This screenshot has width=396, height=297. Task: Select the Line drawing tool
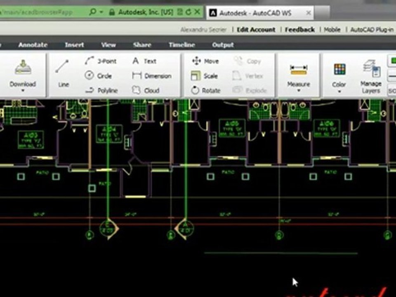coord(62,73)
